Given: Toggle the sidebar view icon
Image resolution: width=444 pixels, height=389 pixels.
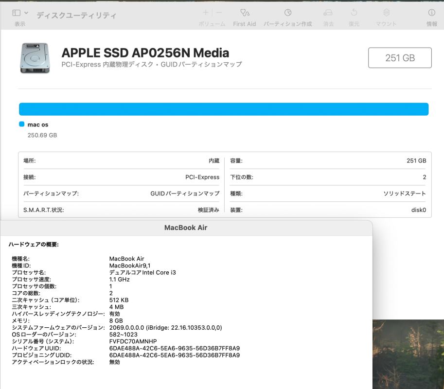Looking at the screenshot, I should pos(16,13).
